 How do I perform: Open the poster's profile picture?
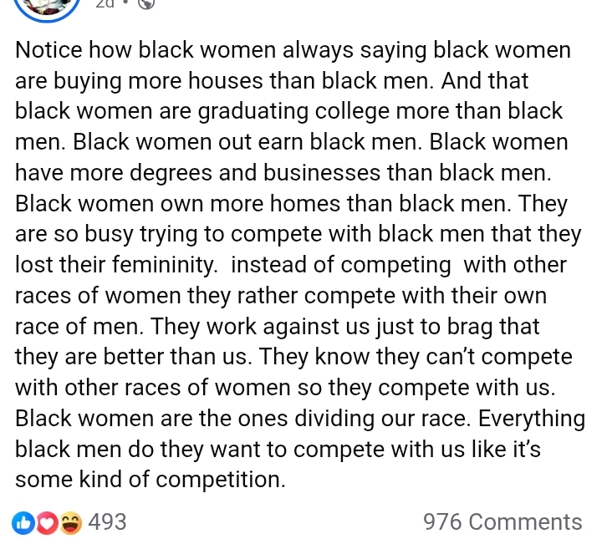[x=47, y=6]
